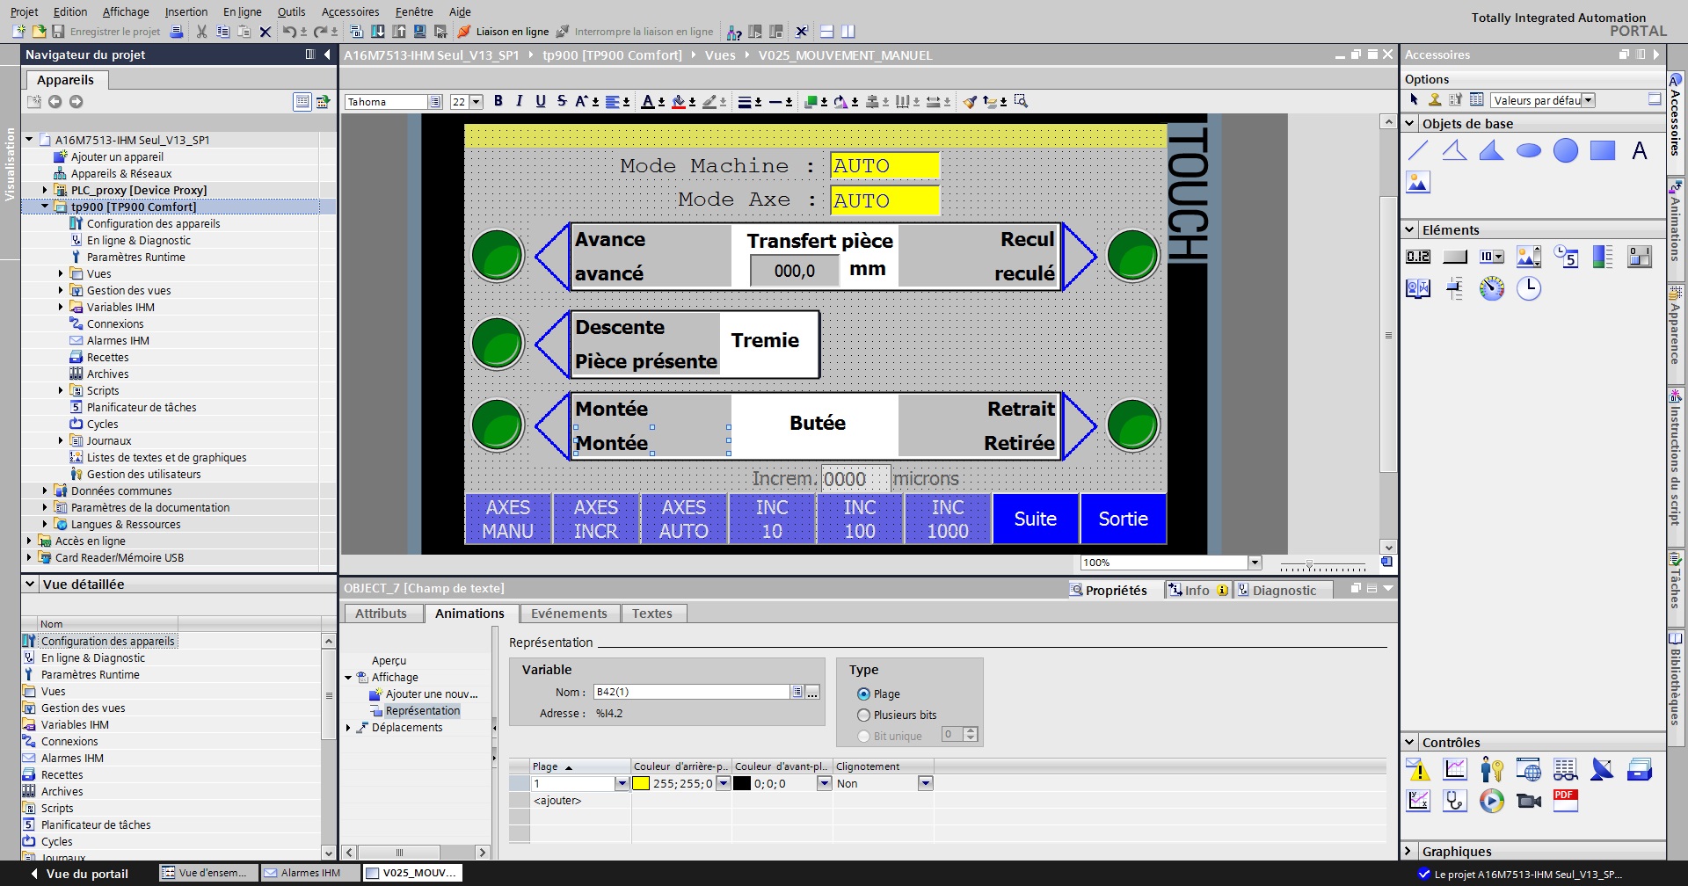Expand the Vues tree node
Screen dimensions: 1688x886
click(61, 274)
